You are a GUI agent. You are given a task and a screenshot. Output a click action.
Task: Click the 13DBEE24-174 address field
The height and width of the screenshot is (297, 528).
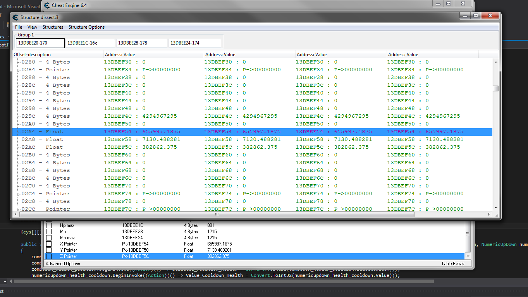(x=194, y=43)
